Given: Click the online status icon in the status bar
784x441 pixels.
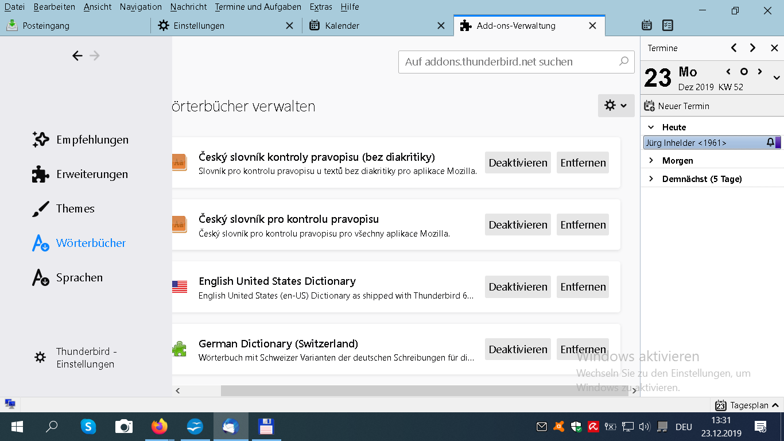Looking at the screenshot, I should click(10, 404).
